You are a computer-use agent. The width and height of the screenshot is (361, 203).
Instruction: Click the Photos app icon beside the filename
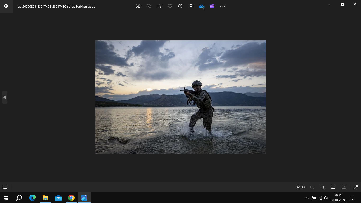point(6,6)
